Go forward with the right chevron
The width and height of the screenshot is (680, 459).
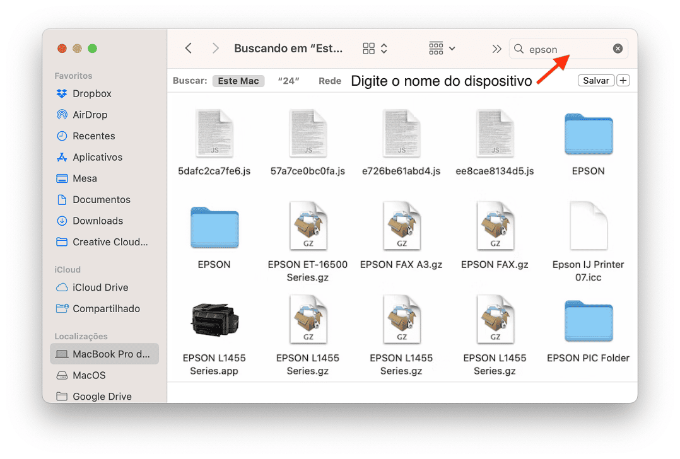[x=215, y=48]
